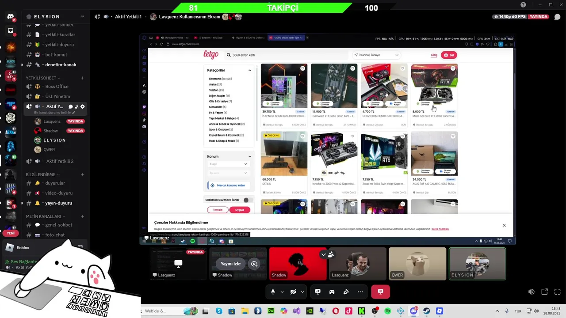The height and width of the screenshot is (318, 566).
Task: Open the Discord inbox icon below home
Action: pos(11,31)
